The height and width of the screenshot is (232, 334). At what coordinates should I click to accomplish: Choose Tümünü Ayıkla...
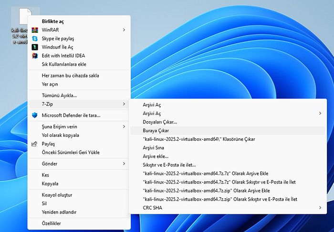pos(79,96)
